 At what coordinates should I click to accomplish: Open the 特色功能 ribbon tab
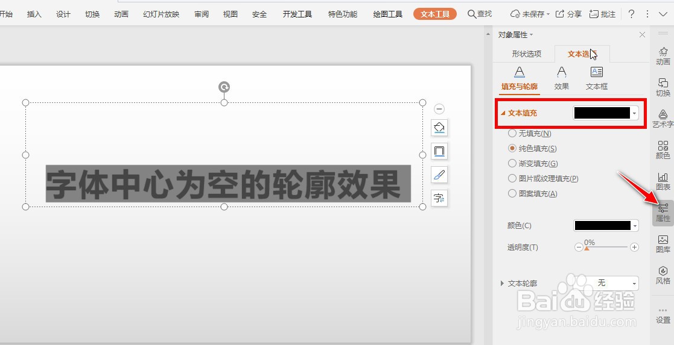343,14
